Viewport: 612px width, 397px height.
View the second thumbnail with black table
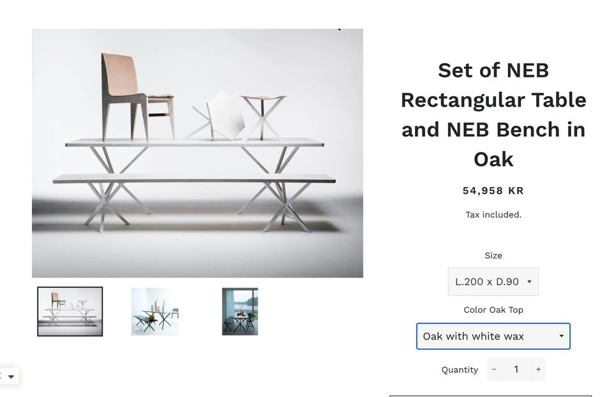(x=155, y=311)
